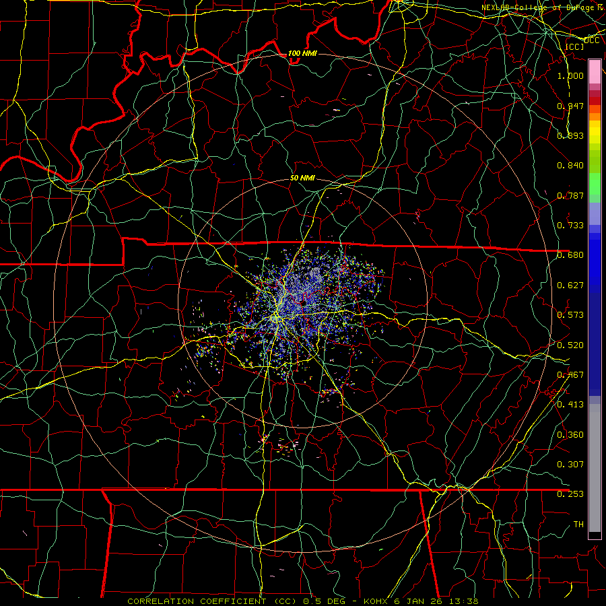This screenshot has height=606, width=606.
Task: Click the 0.413 value on the scale
Action: coord(570,404)
